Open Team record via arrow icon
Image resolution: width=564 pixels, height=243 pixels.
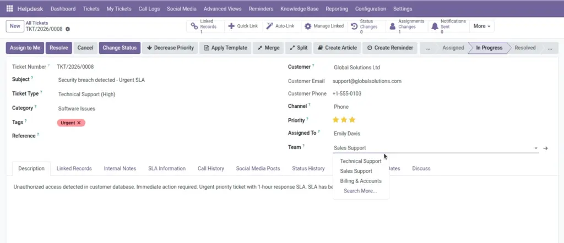point(546,148)
